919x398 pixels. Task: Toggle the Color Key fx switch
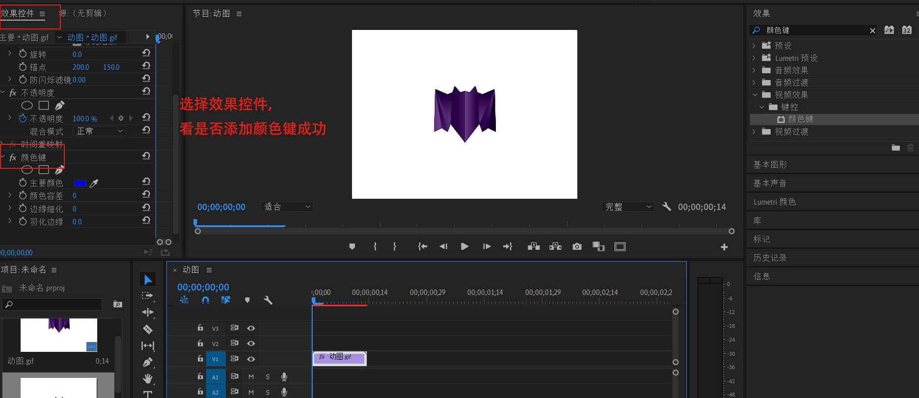pyautogui.click(x=13, y=158)
